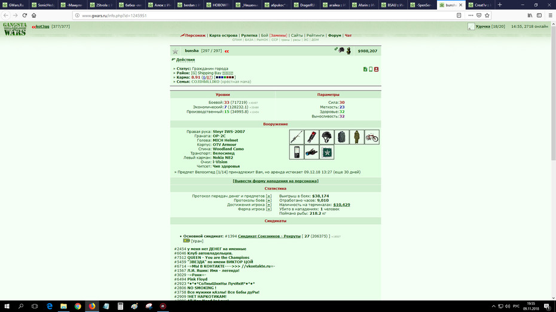Switch to the BSAU browser tab
556x312 pixels.
(x=392, y=5)
